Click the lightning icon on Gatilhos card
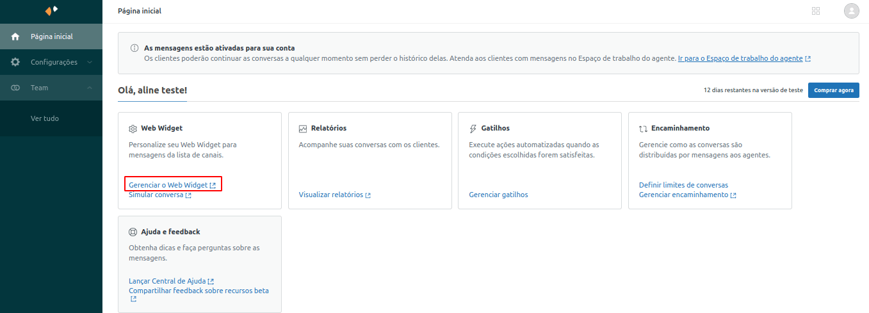The height and width of the screenshot is (313, 869). click(x=473, y=129)
